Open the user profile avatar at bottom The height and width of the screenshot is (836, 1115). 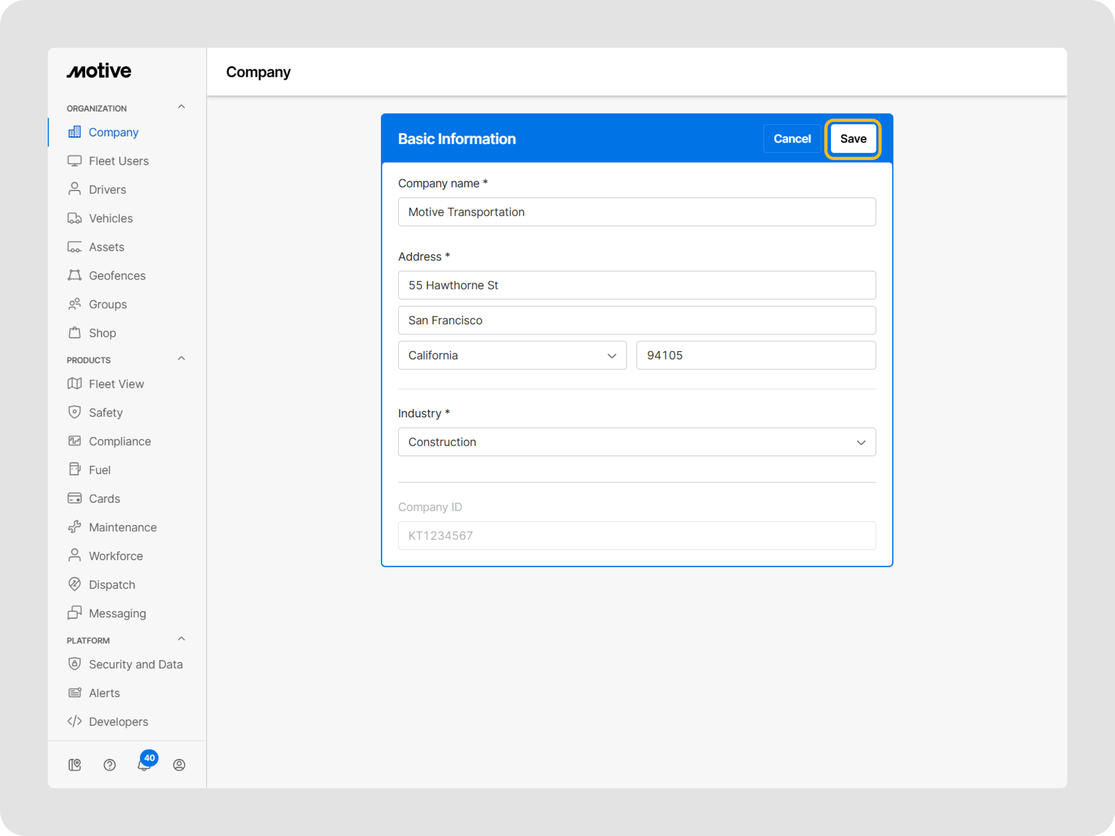[x=179, y=764]
